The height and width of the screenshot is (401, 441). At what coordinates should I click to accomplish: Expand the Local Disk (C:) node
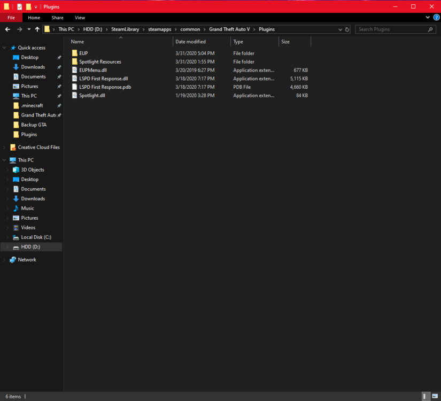coord(7,237)
